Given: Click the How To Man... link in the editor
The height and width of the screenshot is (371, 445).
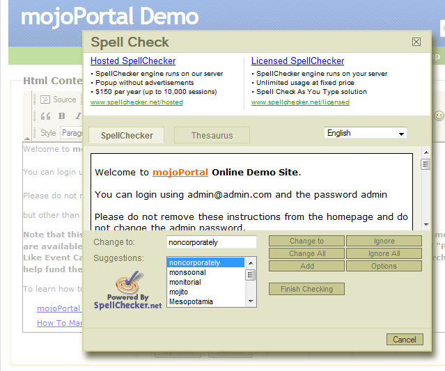Looking at the screenshot, I should coord(60,323).
